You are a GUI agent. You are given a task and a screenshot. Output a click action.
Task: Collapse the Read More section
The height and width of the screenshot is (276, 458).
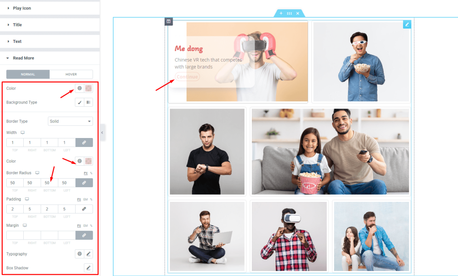(50, 58)
